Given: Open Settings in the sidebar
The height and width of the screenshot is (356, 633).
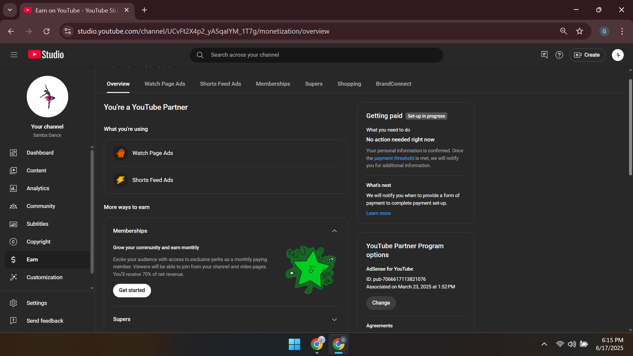Looking at the screenshot, I should pyautogui.click(x=47, y=303).
